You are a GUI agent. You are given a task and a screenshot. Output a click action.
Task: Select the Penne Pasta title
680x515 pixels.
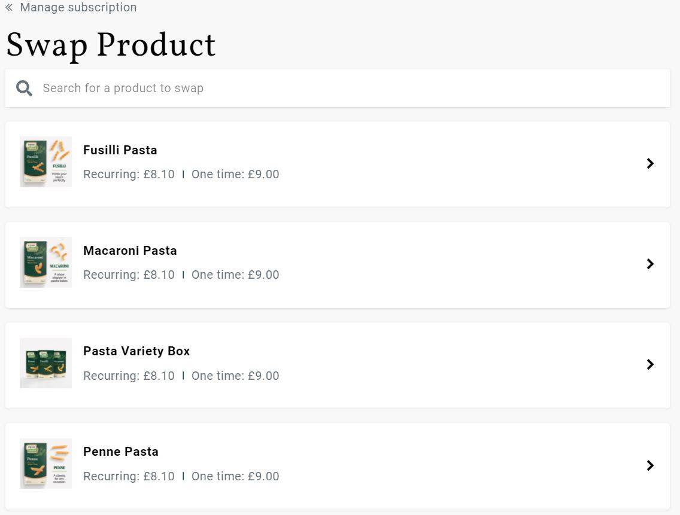[x=120, y=452]
